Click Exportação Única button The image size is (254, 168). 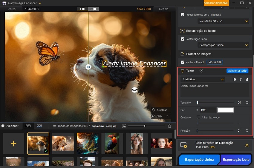[x=199, y=160]
